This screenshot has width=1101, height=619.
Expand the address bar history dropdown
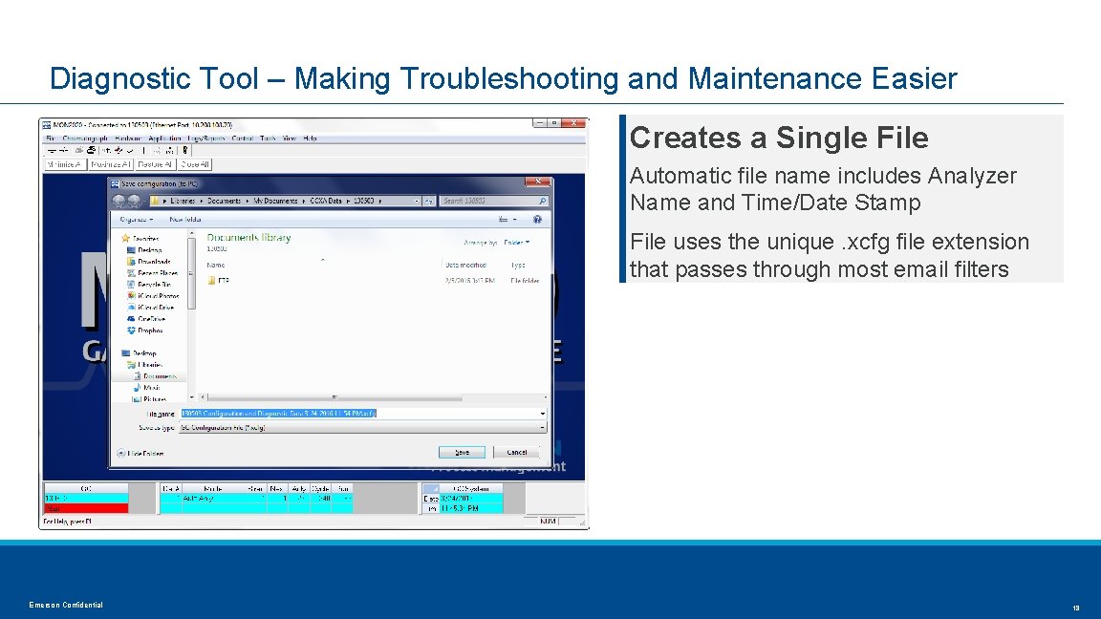417,201
